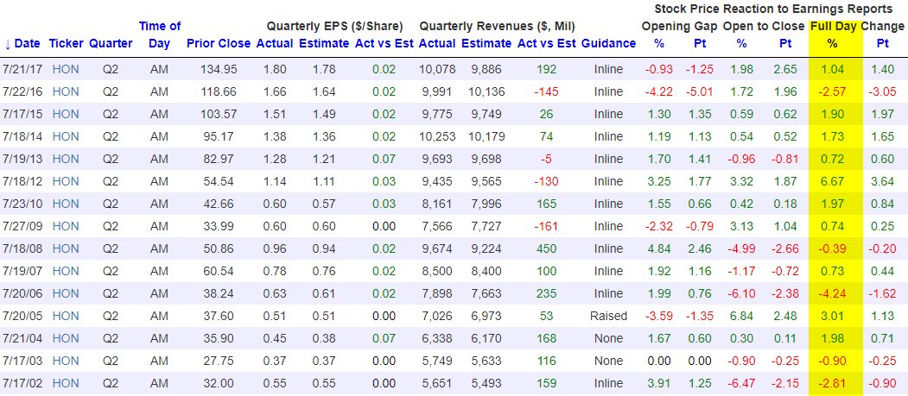Open HON ticker link in 7/22/16 row
This screenshot has height=396, width=908.
pyautogui.click(x=66, y=92)
